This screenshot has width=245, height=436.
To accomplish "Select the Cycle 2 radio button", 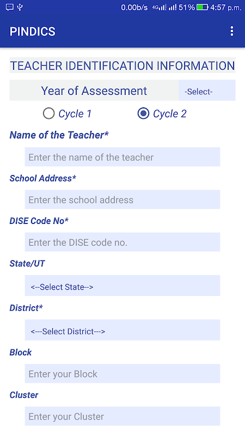I will coord(143,114).
